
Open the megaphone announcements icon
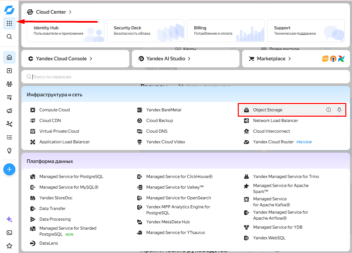click(9, 111)
